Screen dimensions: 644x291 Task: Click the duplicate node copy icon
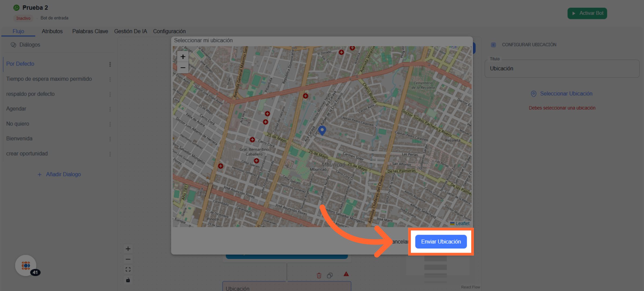pos(330,275)
